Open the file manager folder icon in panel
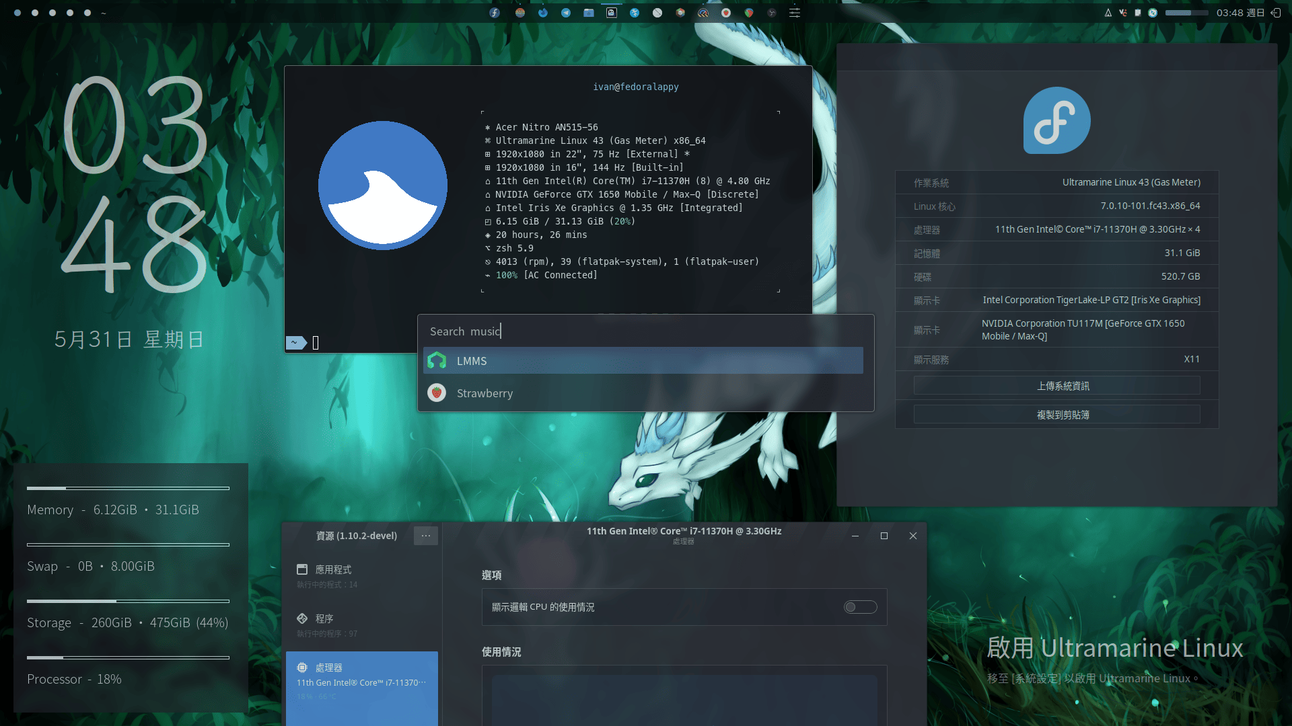 tap(589, 13)
